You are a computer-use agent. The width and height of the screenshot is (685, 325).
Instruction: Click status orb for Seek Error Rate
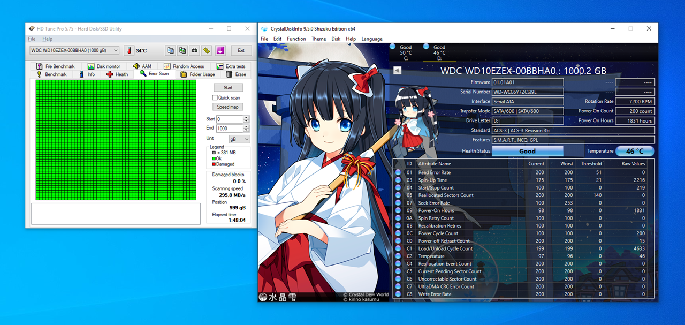click(398, 203)
